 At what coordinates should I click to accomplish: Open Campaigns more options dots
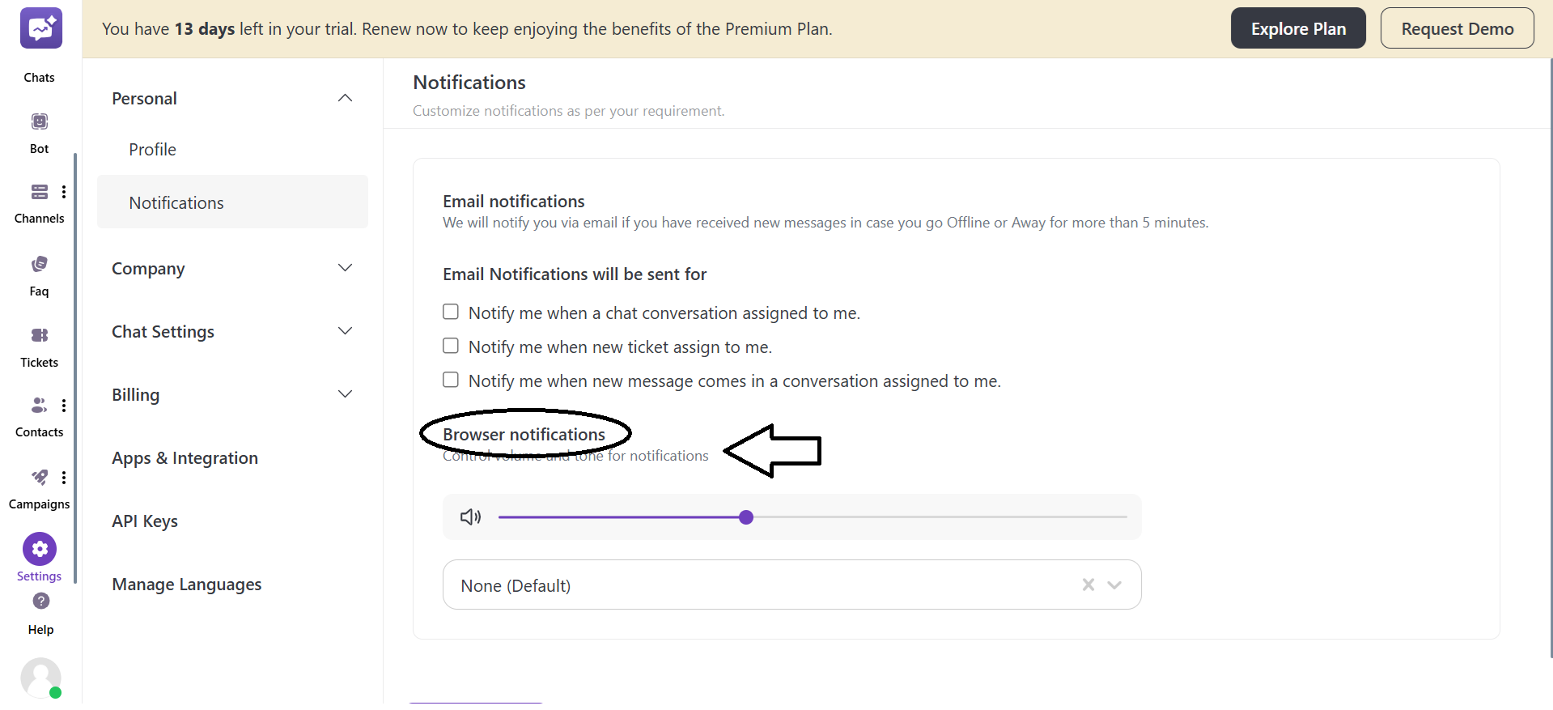[64, 478]
